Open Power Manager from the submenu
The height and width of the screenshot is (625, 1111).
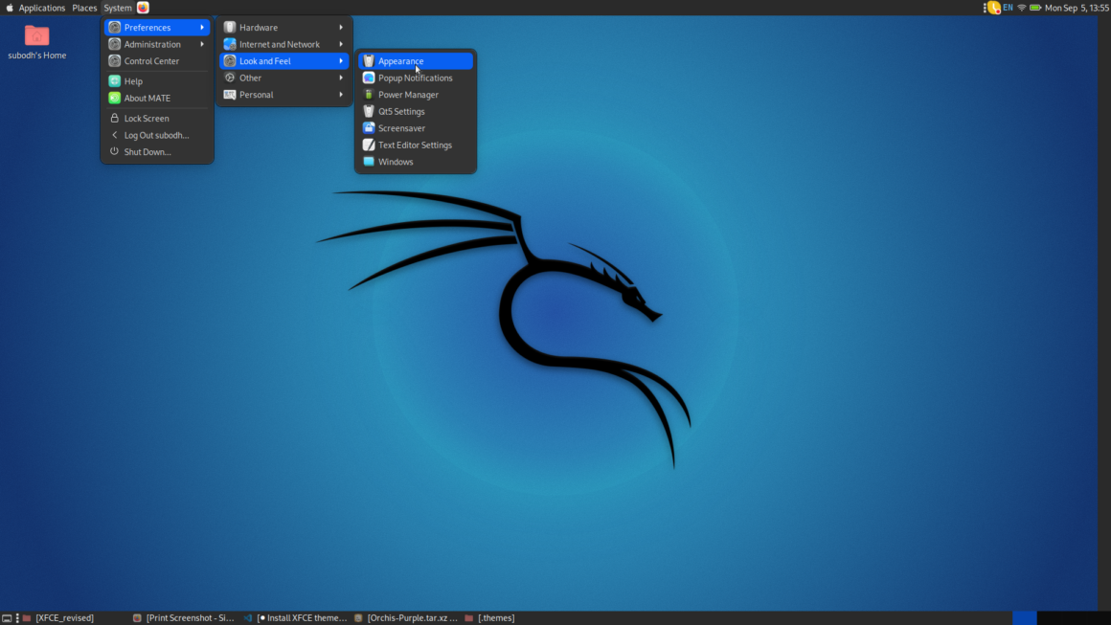[407, 94]
